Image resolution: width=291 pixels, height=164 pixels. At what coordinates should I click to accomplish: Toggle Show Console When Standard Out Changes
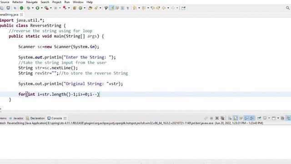pos(246,118)
